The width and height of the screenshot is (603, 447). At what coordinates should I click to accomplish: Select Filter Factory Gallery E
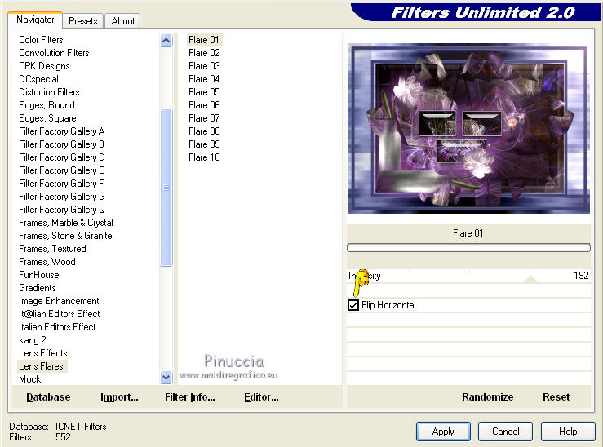[x=61, y=170]
